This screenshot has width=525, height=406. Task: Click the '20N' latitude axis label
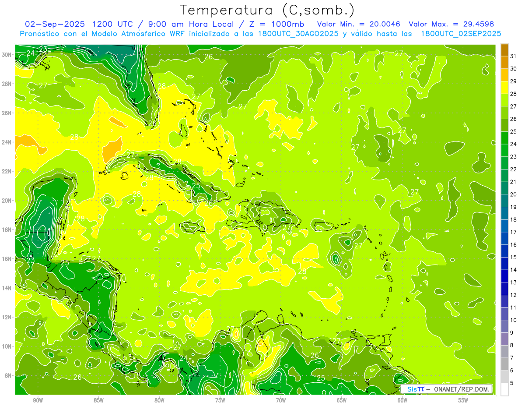[7, 201]
